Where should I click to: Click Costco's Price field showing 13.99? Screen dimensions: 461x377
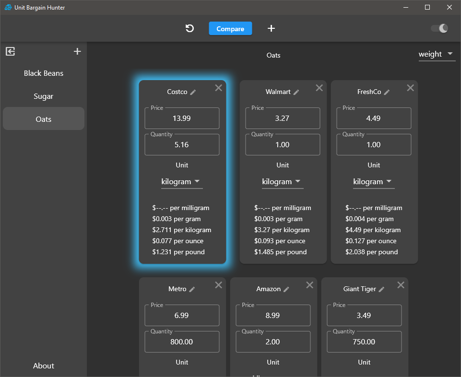tap(182, 118)
